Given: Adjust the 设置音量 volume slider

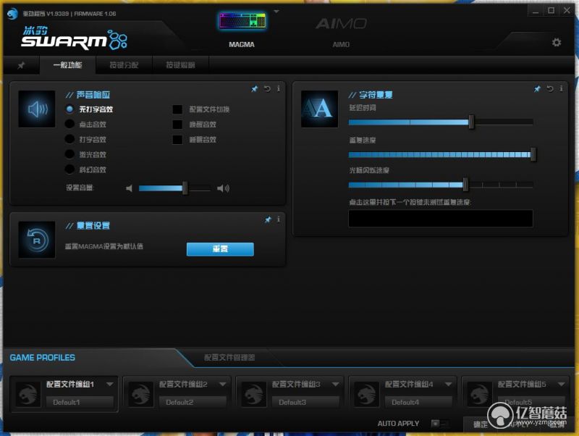Looking at the screenshot, I should (174, 188).
